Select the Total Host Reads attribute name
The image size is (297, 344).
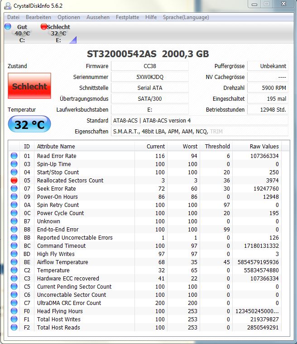point(58,327)
